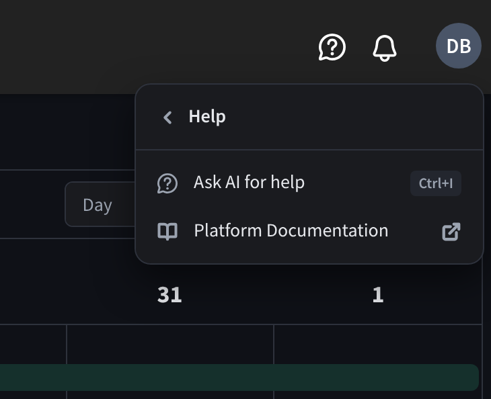Click the external link icon for documentation
Image resolution: width=491 pixels, height=399 pixels.
pos(451,232)
